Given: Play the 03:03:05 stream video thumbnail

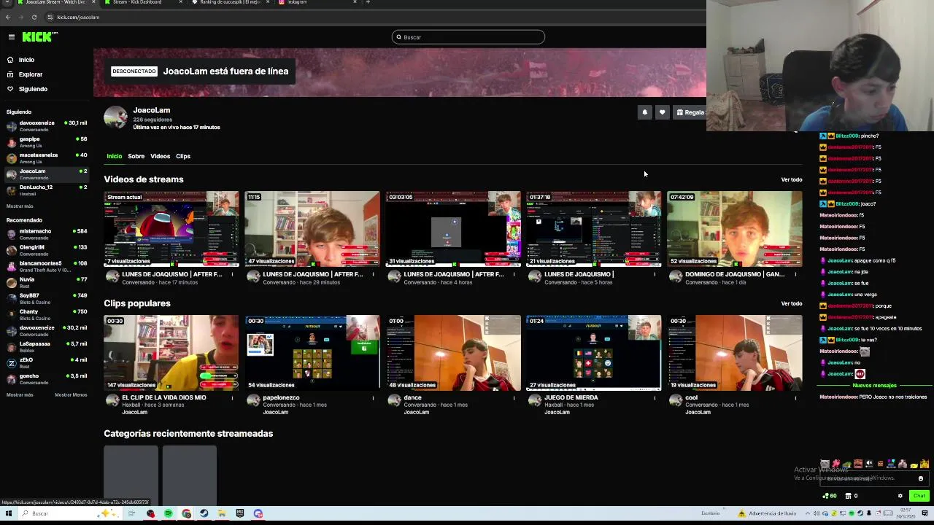Looking at the screenshot, I should 453,229.
